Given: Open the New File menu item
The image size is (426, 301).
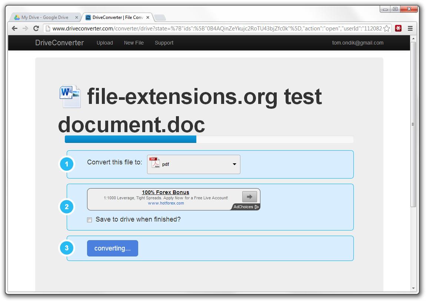Looking at the screenshot, I should tap(134, 43).
